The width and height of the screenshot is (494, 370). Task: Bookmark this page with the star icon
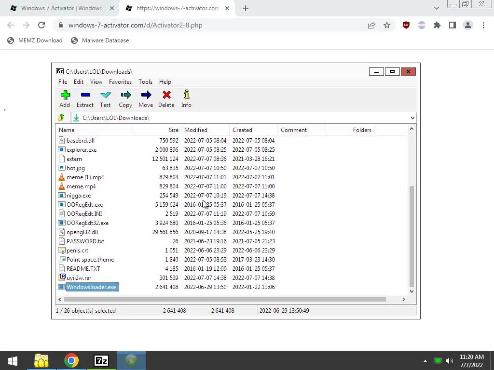pos(387,25)
